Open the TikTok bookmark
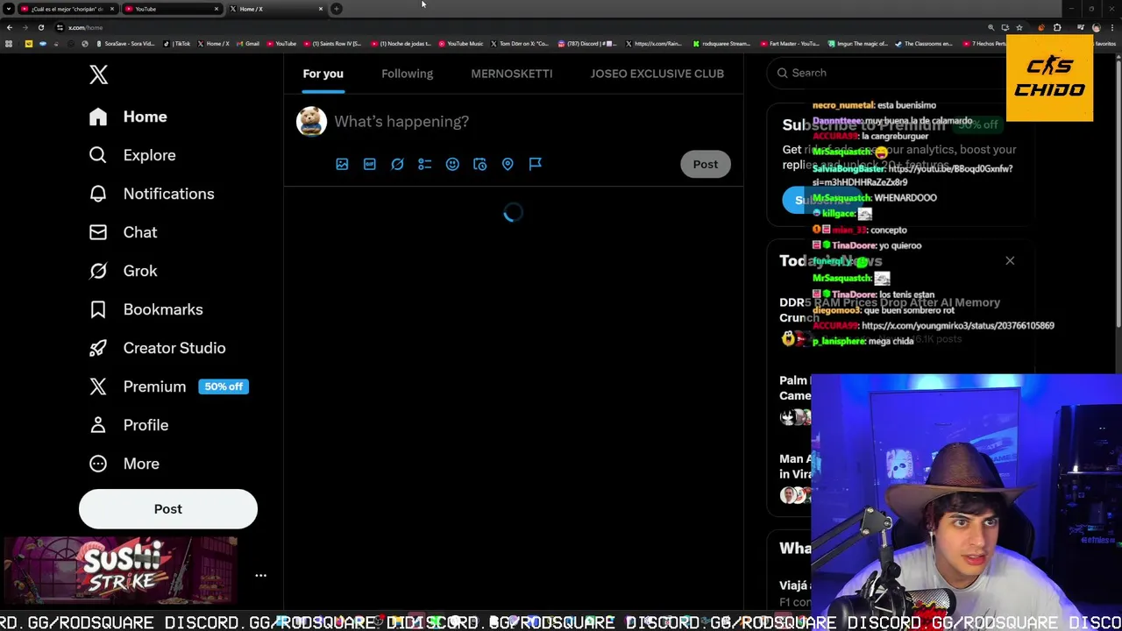The height and width of the screenshot is (631, 1122). (178, 43)
